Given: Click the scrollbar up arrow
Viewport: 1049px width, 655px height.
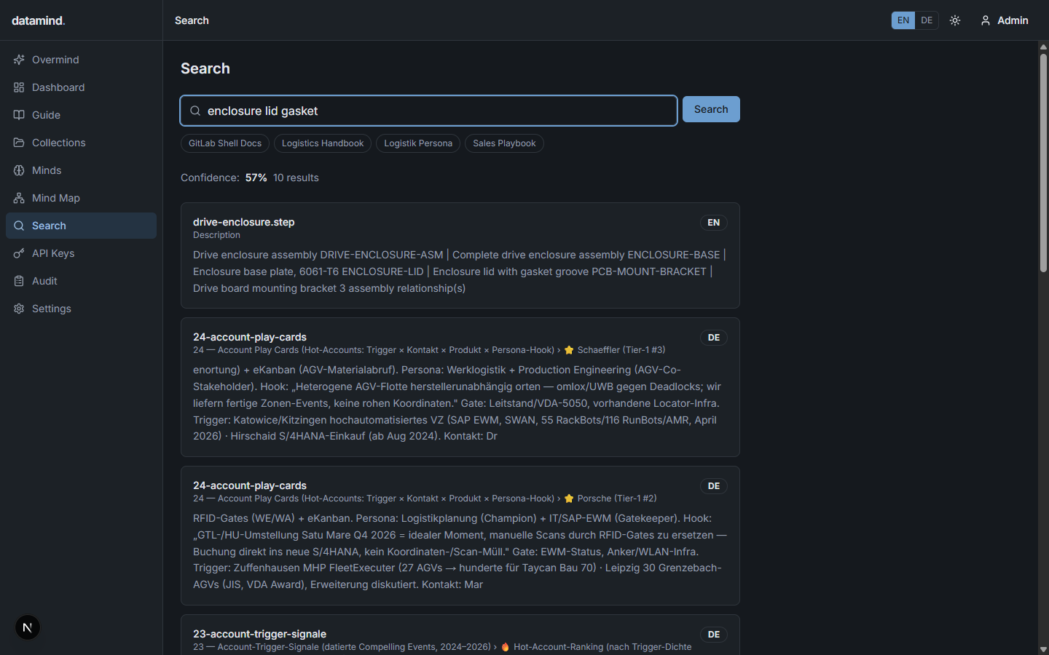Looking at the screenshot, I should click(x=1043, y=47).
